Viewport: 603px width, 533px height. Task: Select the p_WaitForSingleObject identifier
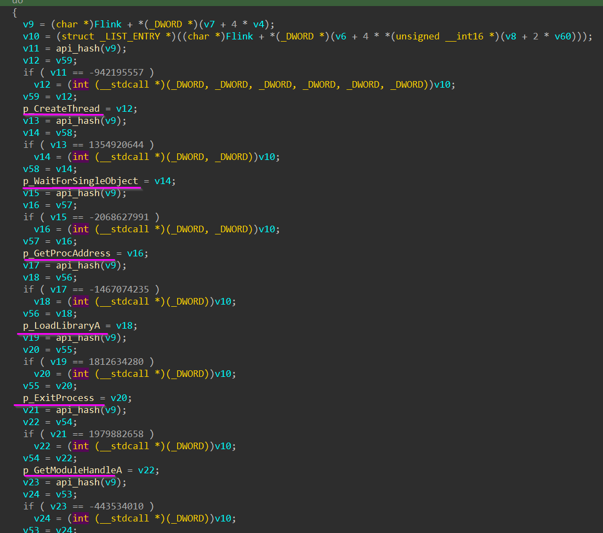coord(80,181)
